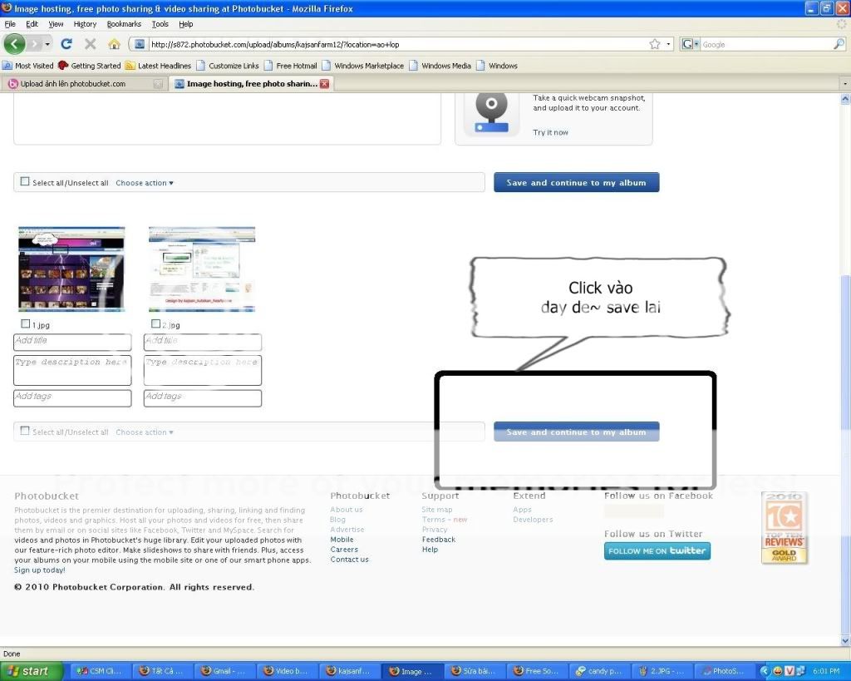Click top Save and continue to my album
851x681 pixels.
tap(577, 182)
